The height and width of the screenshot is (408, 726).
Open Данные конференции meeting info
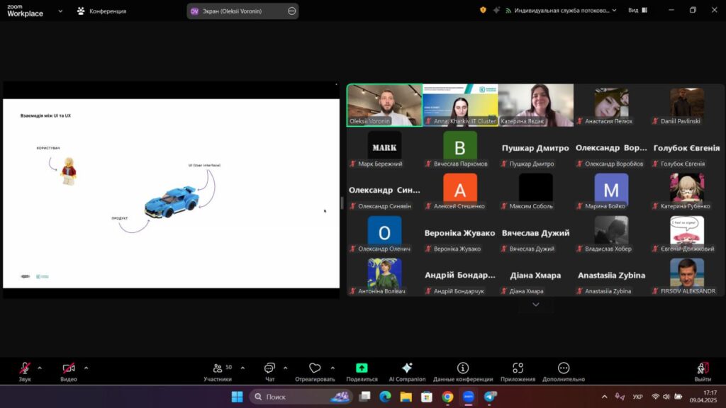(463, 372)
